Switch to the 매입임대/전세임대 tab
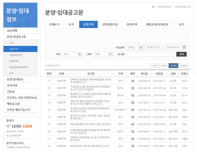Screen dimensions: 197x155 coord(157,25)
